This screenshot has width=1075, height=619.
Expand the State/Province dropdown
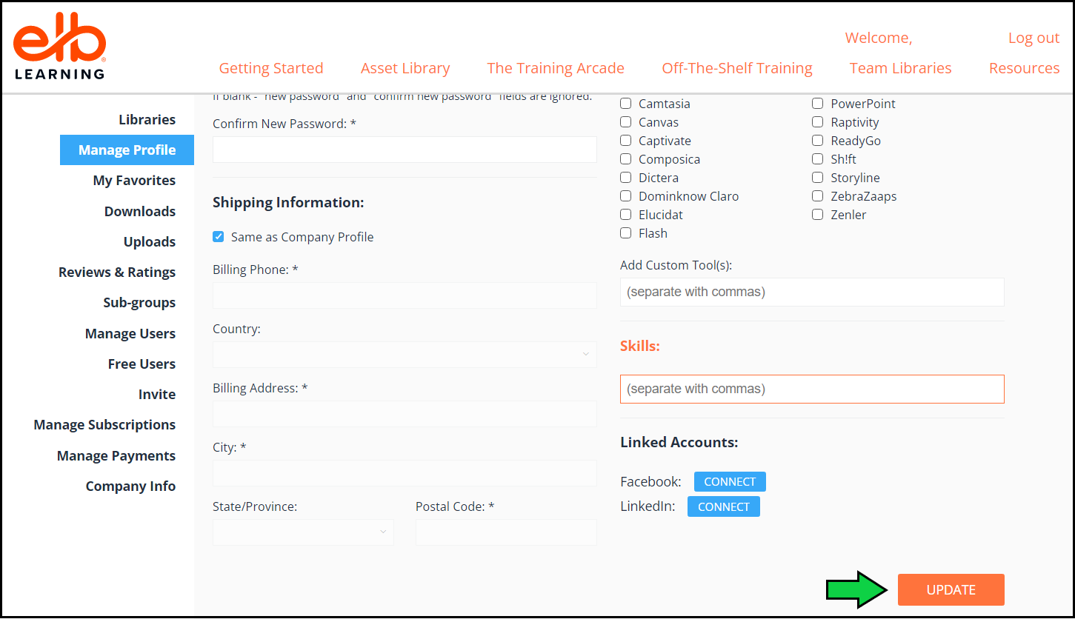click(303, 532)
